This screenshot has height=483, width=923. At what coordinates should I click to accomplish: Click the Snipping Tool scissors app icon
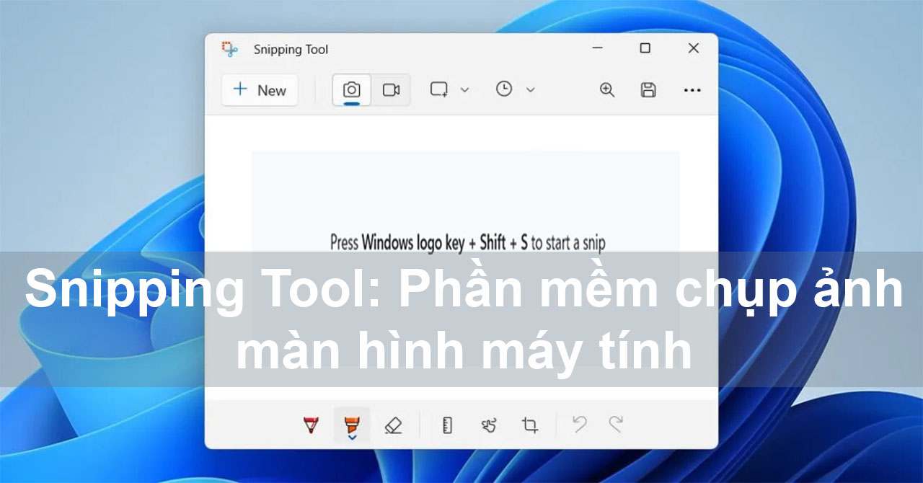(230, 49)
